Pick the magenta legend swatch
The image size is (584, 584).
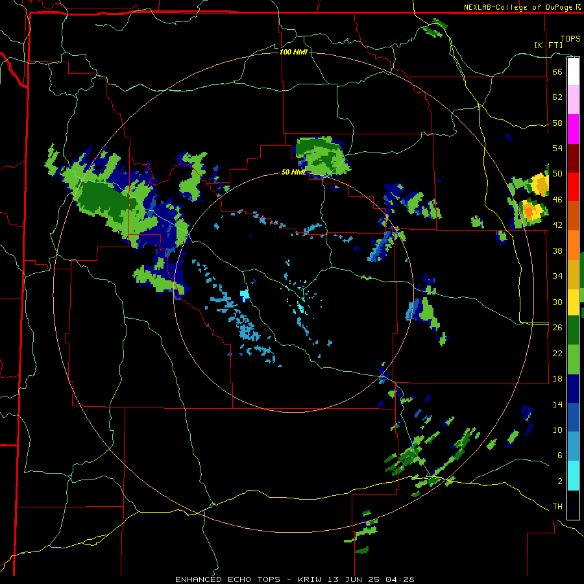pos(573,129)
